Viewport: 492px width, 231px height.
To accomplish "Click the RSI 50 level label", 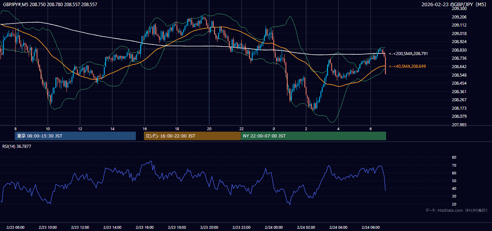I will [454, 181].
